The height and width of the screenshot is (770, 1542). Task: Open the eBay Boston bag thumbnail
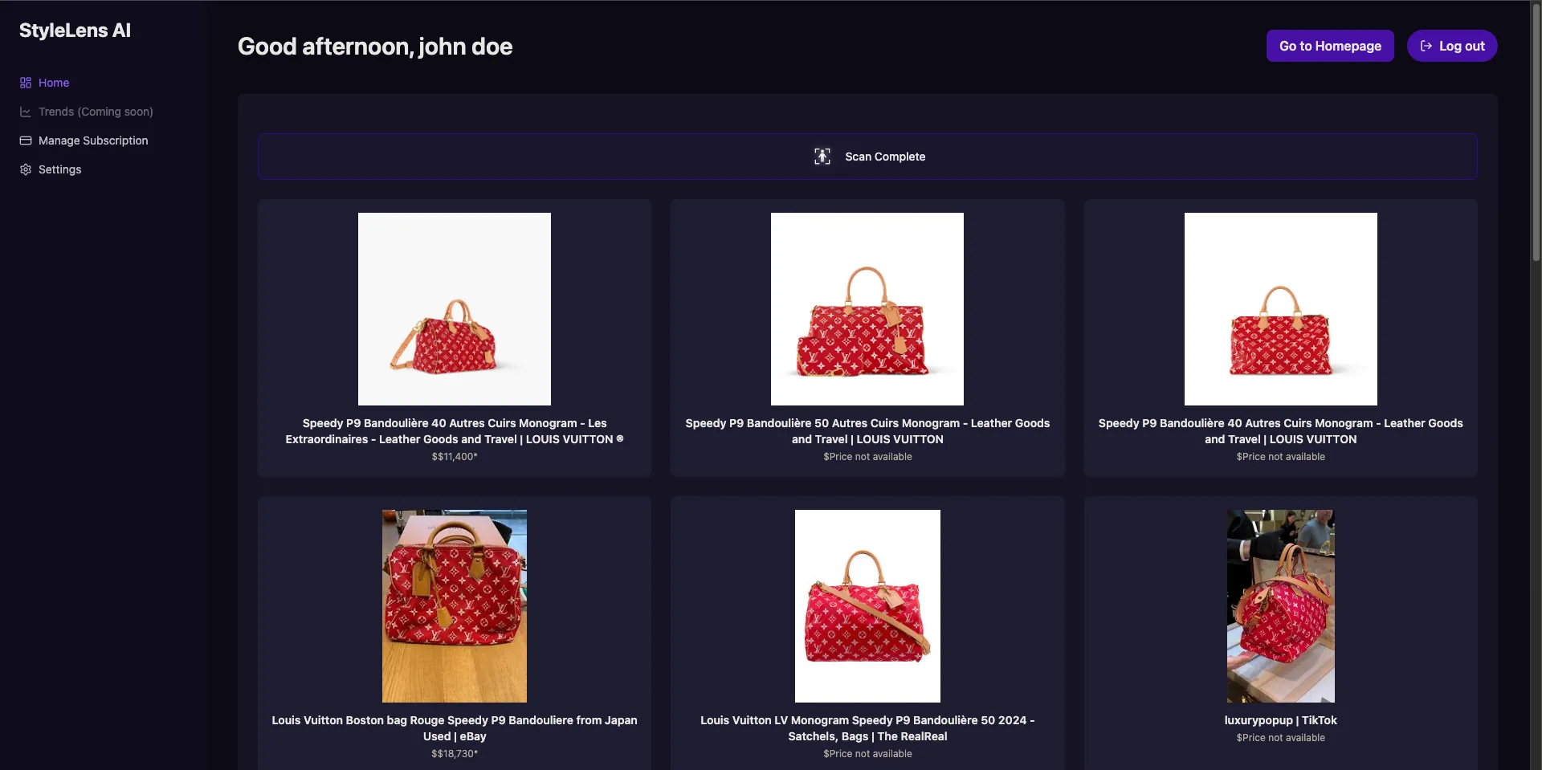click(x=455, y=606)
